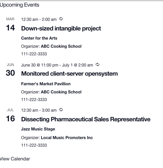Click the phone number under Local Music Promoters Inc
This screenshot has width=163, height=168.
pos(34,145)
